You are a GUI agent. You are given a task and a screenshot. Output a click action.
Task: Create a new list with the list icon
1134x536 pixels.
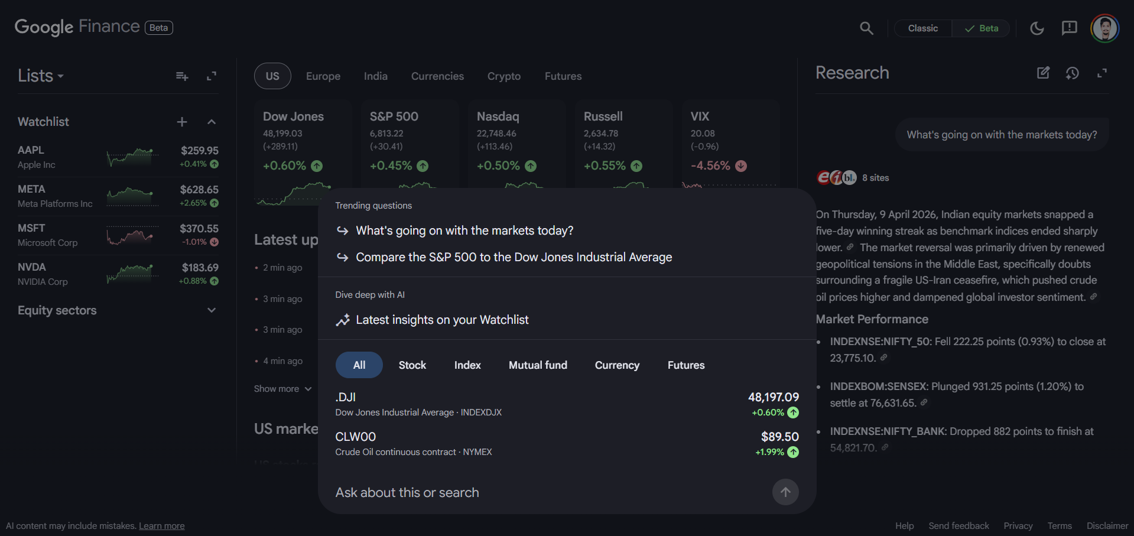pyautogui.click(x=181, y=76)
